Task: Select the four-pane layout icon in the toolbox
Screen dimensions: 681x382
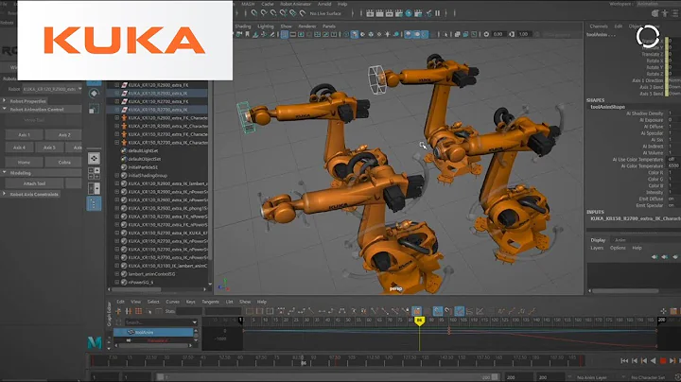Action: pos(94,174)
